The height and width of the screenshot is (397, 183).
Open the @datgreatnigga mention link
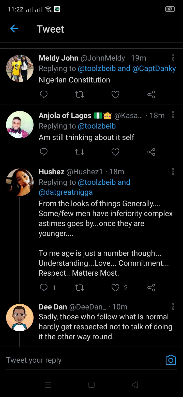[66, 192]
